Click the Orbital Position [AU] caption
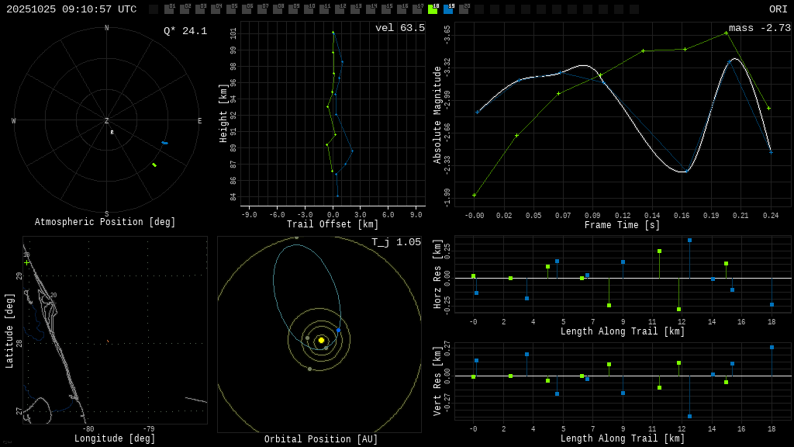This screenshot has width=794, height=447. pos(321,439)
